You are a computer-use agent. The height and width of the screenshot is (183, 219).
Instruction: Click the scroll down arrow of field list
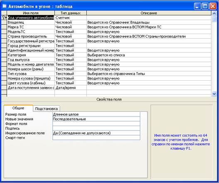(214, 94)
